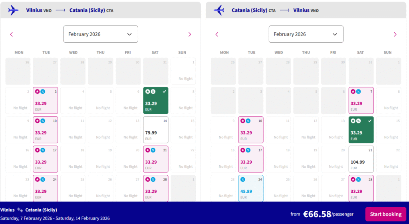The image size is (409, 224).
Task: Deselect the return 14 February selected date
Action: (361, 130)
